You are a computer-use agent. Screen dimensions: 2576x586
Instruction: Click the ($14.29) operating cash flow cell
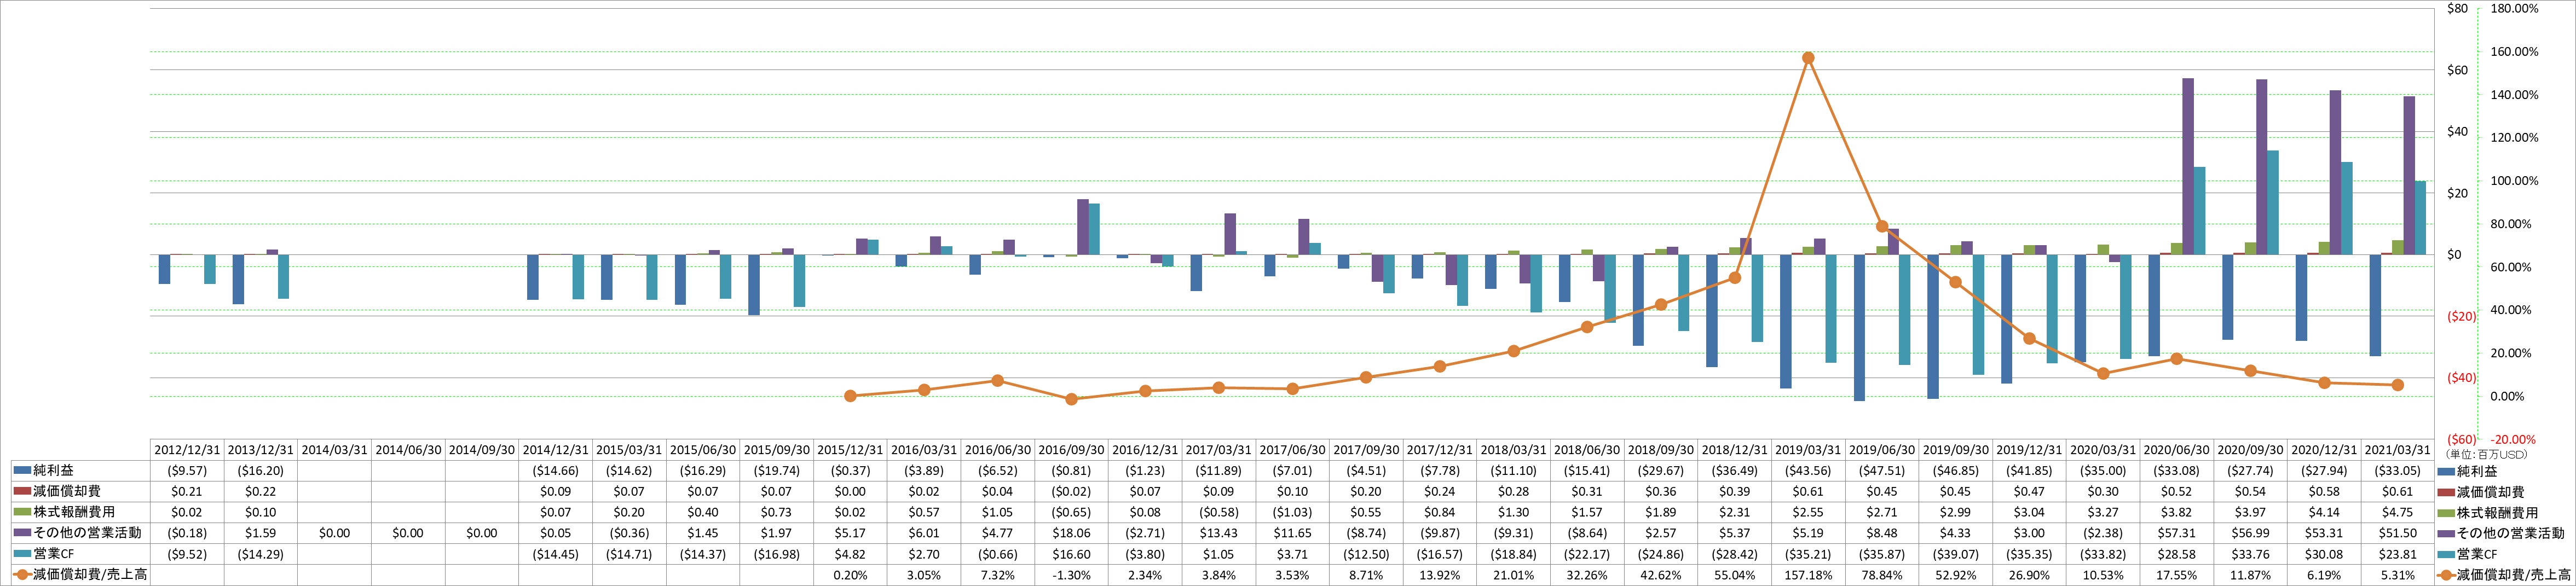coord(261,554)
